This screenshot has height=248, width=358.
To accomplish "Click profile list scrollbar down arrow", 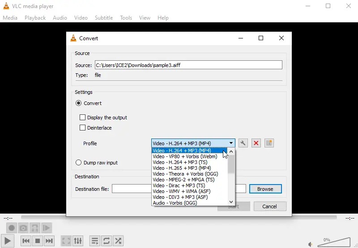I will click(x=231, y=202).
